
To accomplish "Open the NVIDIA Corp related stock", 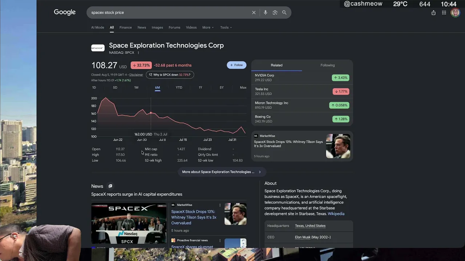I will (x=302, y=78).
